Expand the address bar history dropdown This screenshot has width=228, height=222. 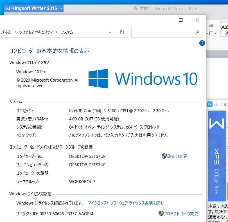[x=110, y=32]
